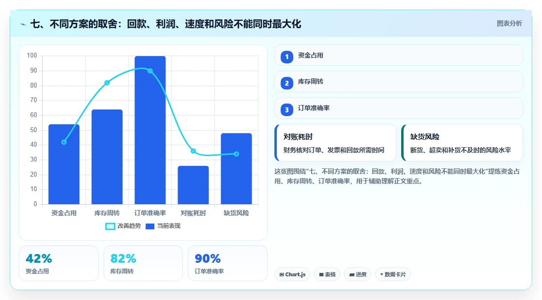542x300 pixels.
Task: Click trend line point at 订单准确率
Action: tap(150, 71)
